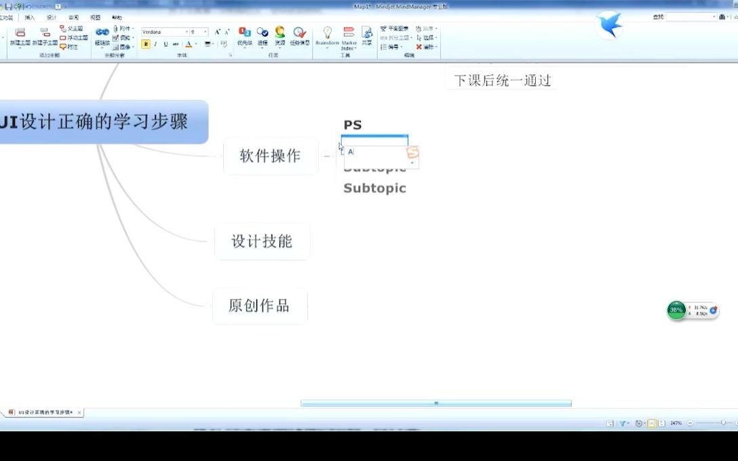Open the font size dropdown

(x=205, y=32)
